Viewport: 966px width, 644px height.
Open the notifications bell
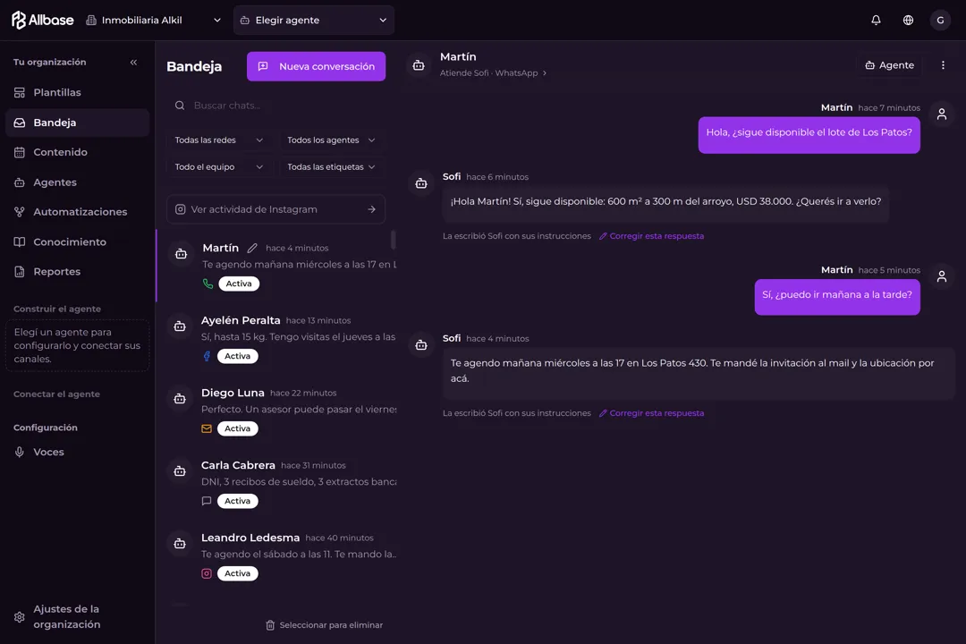point(876,21)
